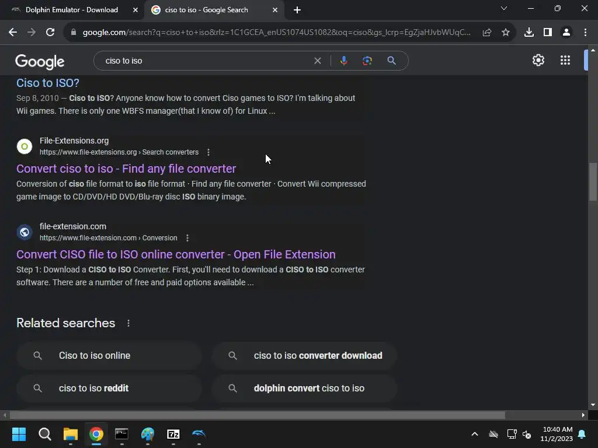
Task: Share this page from the address bar
Action: pyautogui.click(x=486, y=33)
